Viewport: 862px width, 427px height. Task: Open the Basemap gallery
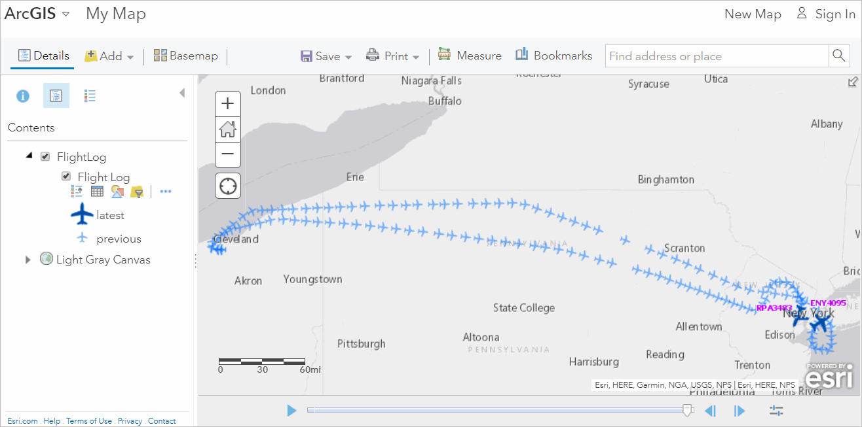[x=185, y=56]
